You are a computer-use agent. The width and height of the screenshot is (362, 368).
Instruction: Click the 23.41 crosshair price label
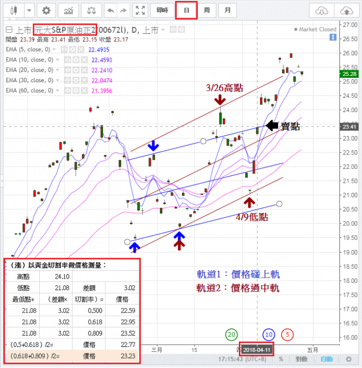349,127
